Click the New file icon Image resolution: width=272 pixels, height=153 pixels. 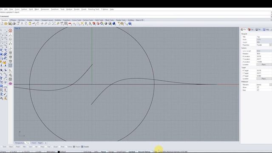(2, 23)
